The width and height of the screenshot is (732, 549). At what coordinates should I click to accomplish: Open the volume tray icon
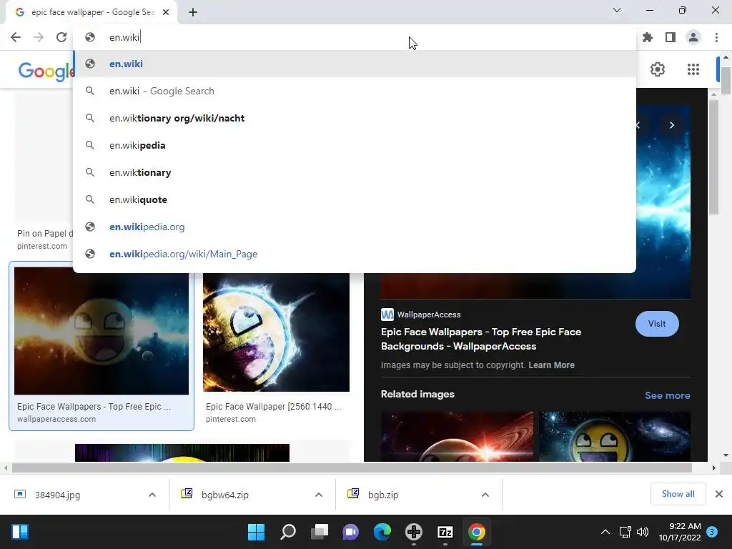(643, 532)
